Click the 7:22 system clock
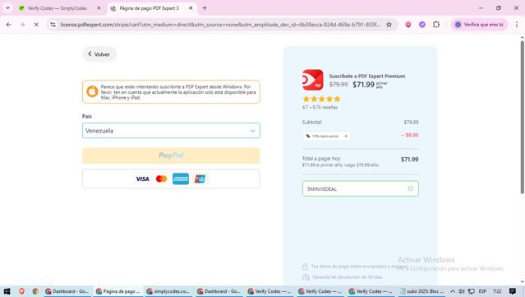This screenshot has width=525, height=297. [497, 291]
